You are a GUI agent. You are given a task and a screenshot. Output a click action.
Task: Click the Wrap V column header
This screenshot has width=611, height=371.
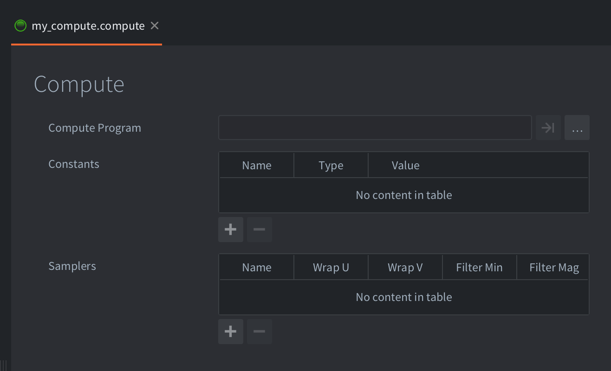[405, 268]
